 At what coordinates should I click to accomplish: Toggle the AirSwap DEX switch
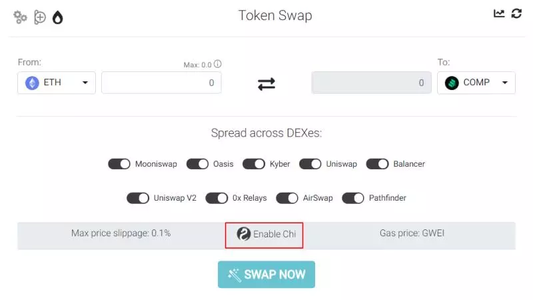(286, 198)
